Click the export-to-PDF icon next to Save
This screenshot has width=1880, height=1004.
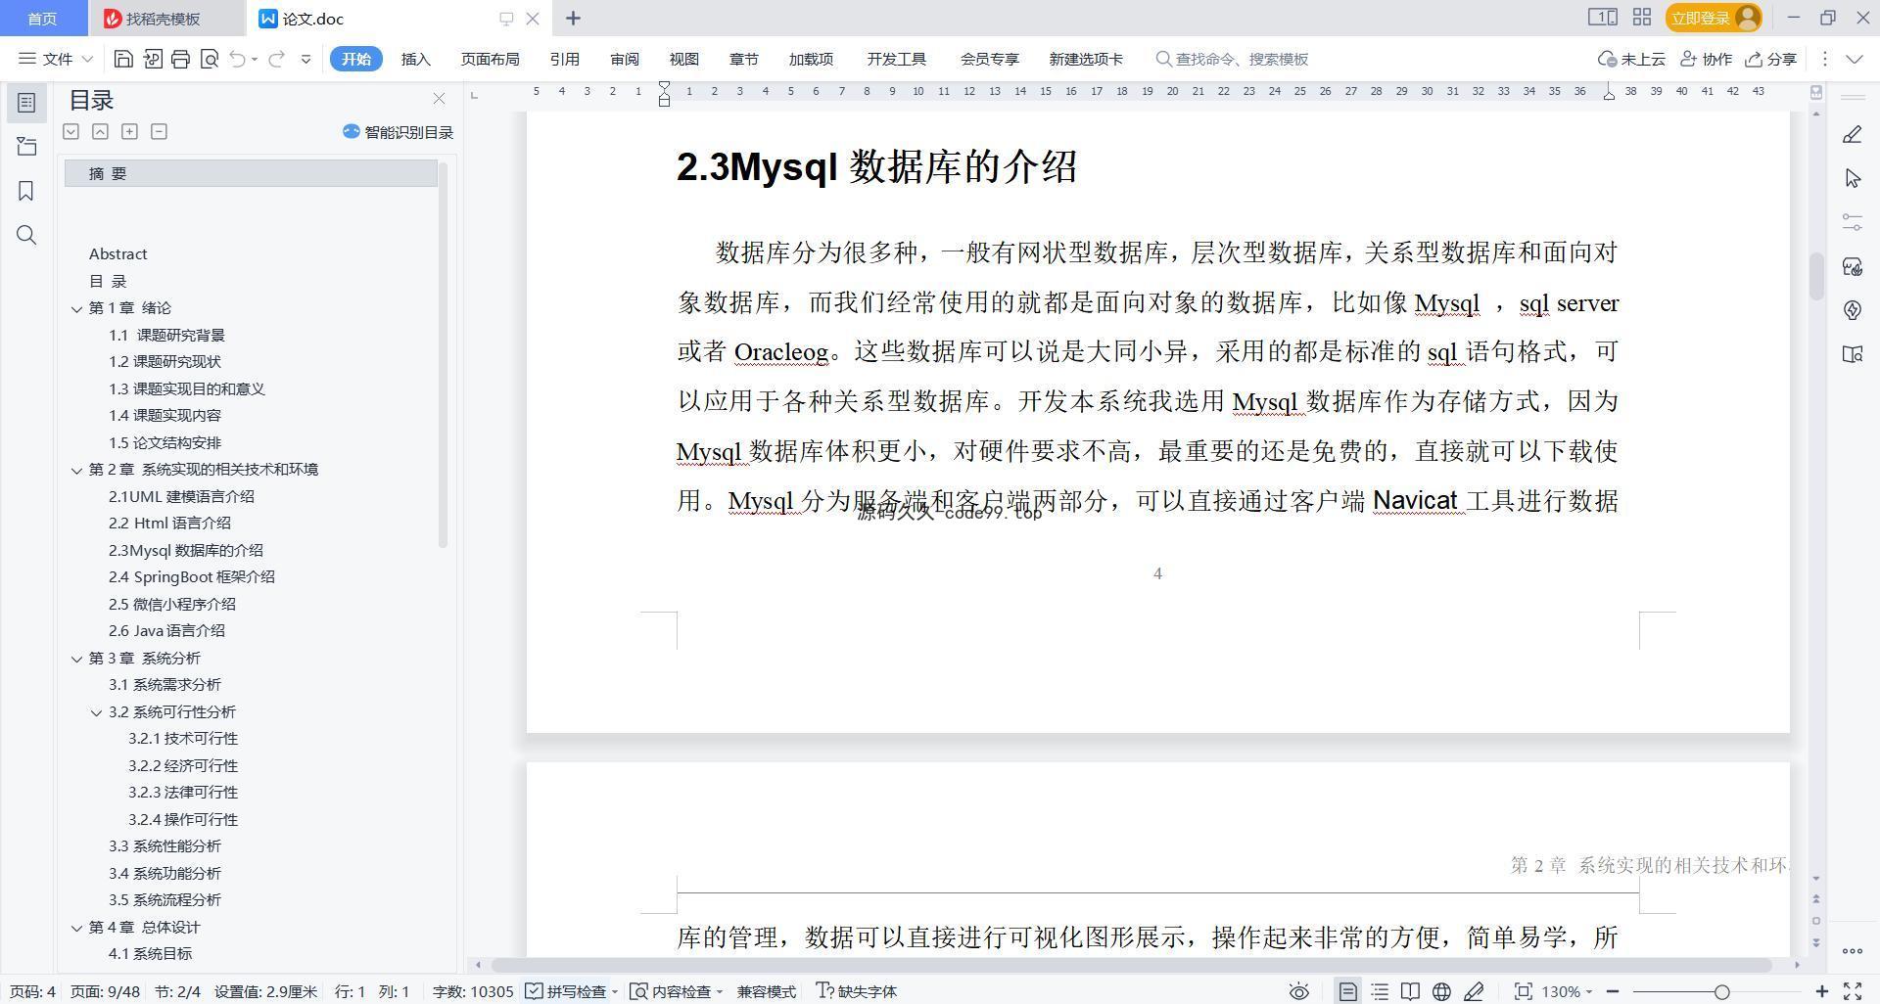[152, 59]
